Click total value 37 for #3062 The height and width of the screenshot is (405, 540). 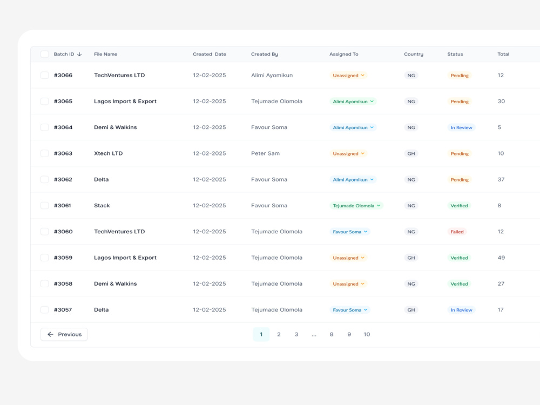coord(501,179)
